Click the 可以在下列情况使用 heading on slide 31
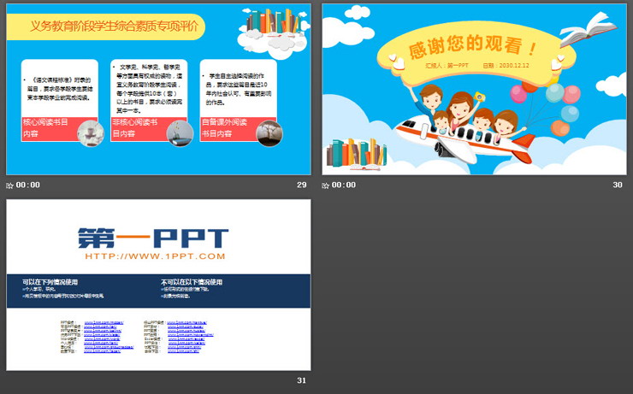Image resolution: width=633 pixels, height=394 pixels. tap(50, 282)
